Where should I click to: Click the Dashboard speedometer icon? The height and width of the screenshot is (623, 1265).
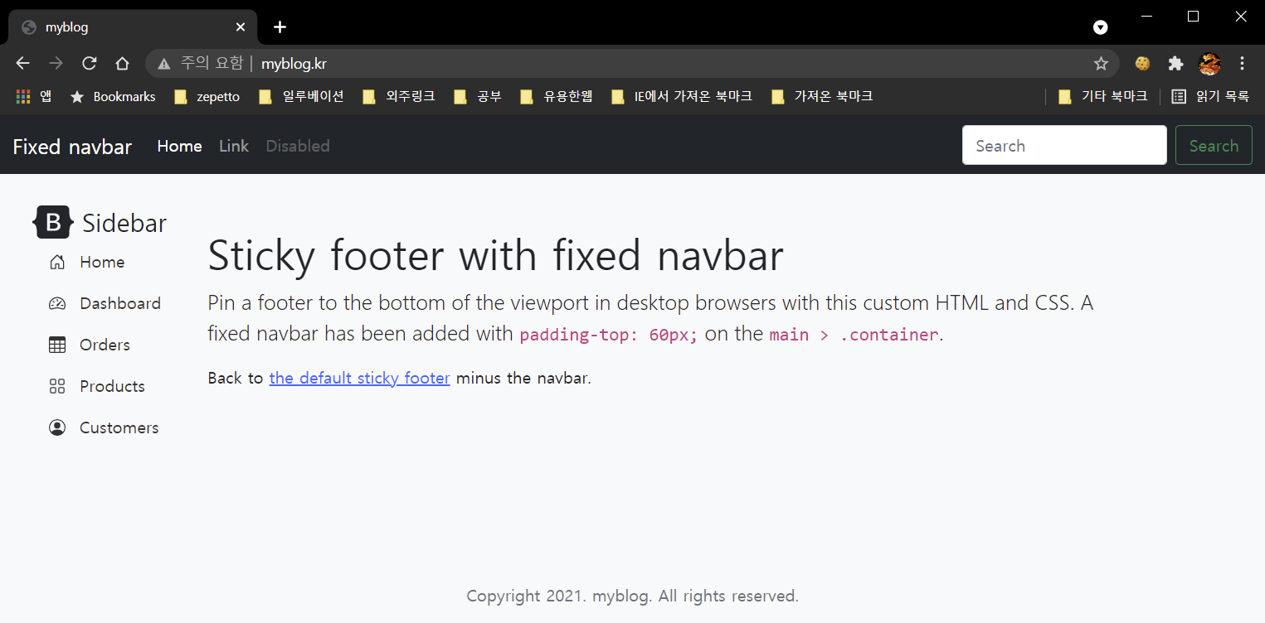tap(57, 304)
